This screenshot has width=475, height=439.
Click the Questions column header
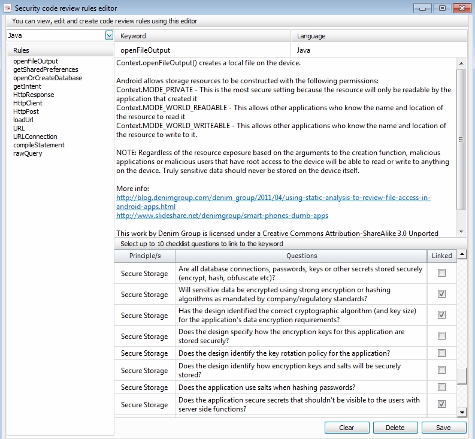[x=301, y=256]
